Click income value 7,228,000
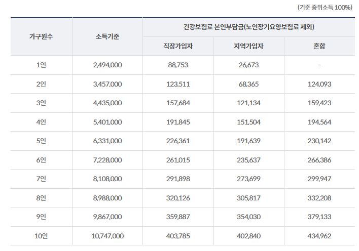Image resolution: width=359 pixels, height=251 pixels. pyautogui.click(x=107, y=160)
